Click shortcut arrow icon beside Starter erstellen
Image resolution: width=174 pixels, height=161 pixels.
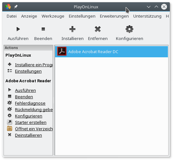coord(10,122)
